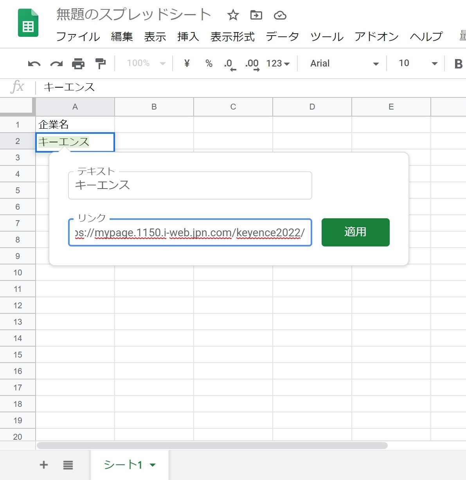Open the Arial font dropdown
The image size is (466, 480).
click(344, 63)
